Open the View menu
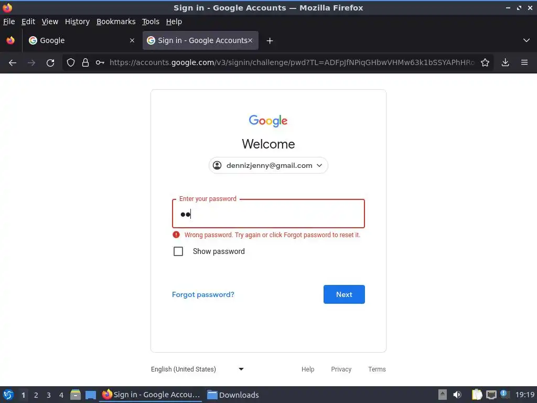537x403 pixels. coord(50,22)
